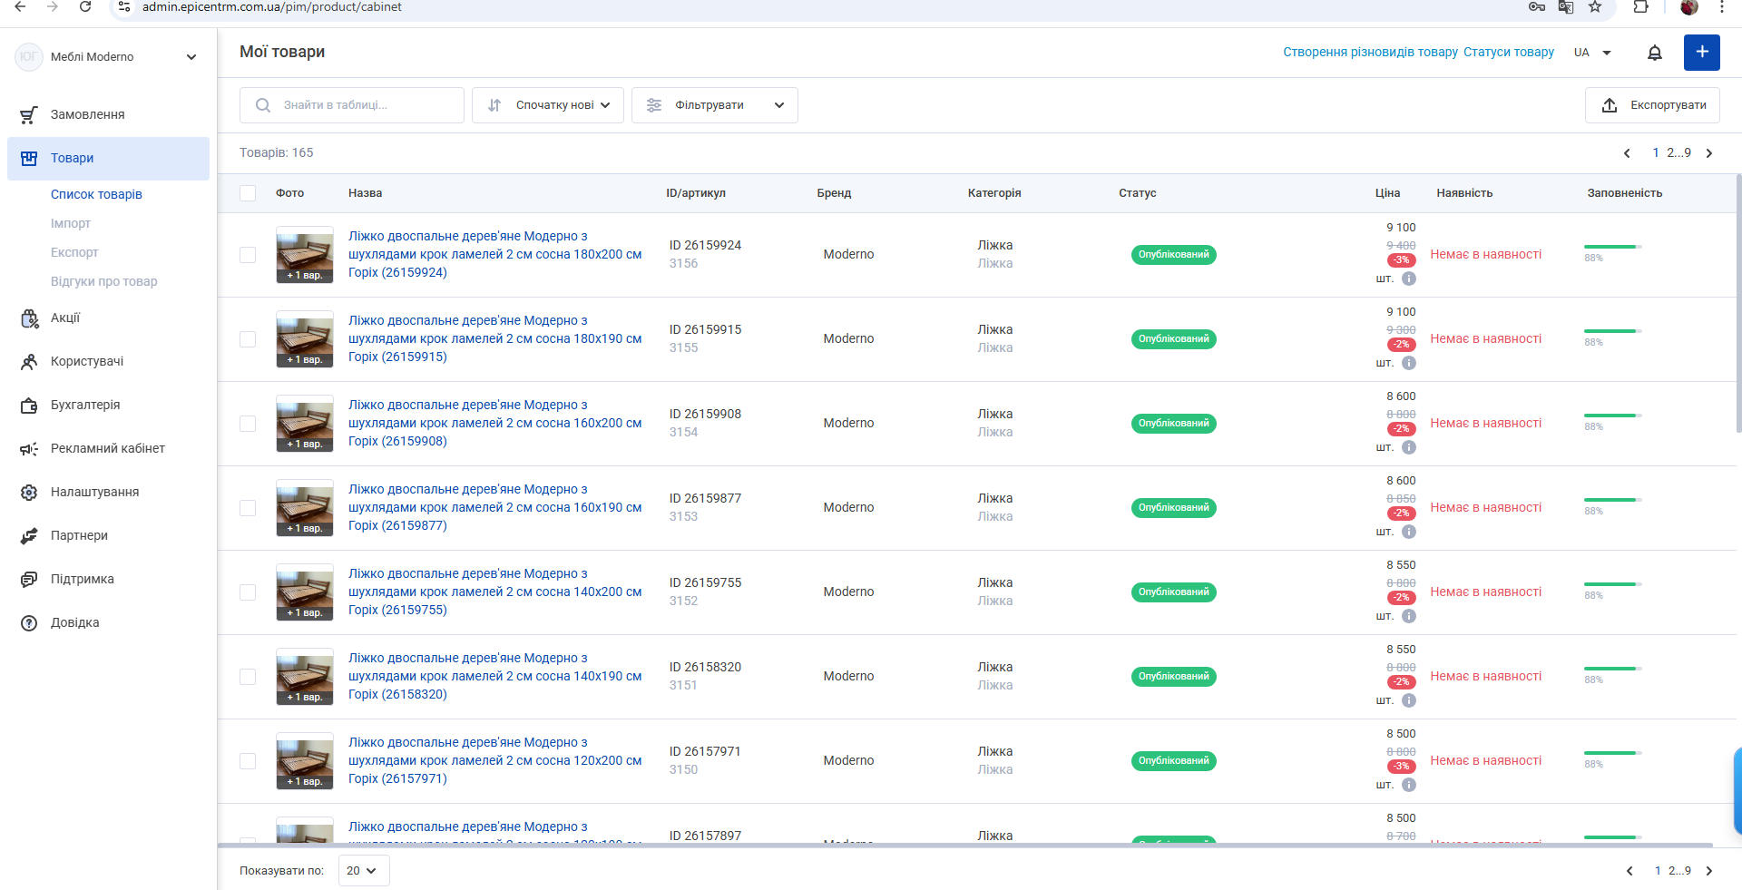
Task: Open Замовлення cart icon in sidebar
Action: pos(29,115)
